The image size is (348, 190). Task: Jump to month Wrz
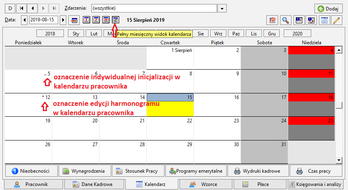coord(218,33)
